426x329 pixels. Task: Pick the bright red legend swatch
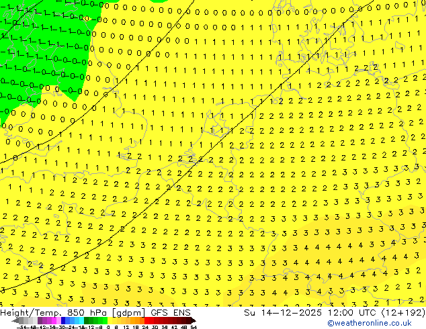pyautogui.click(x=146, y=320)
